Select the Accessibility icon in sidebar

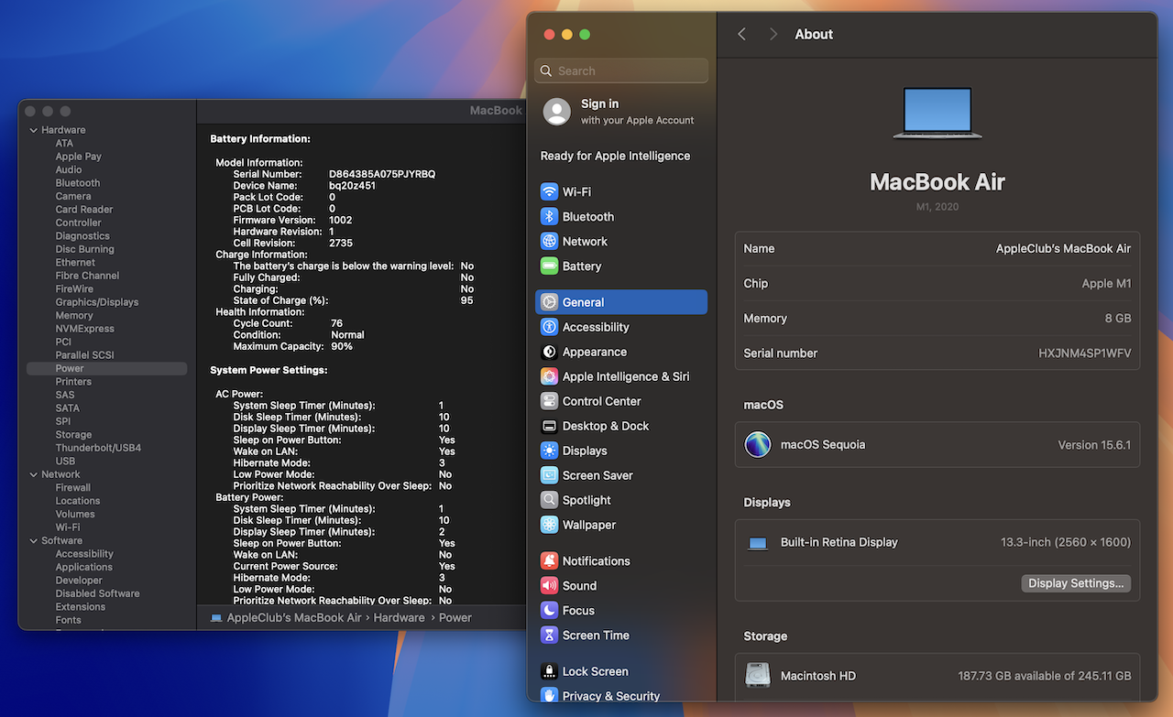549,327
